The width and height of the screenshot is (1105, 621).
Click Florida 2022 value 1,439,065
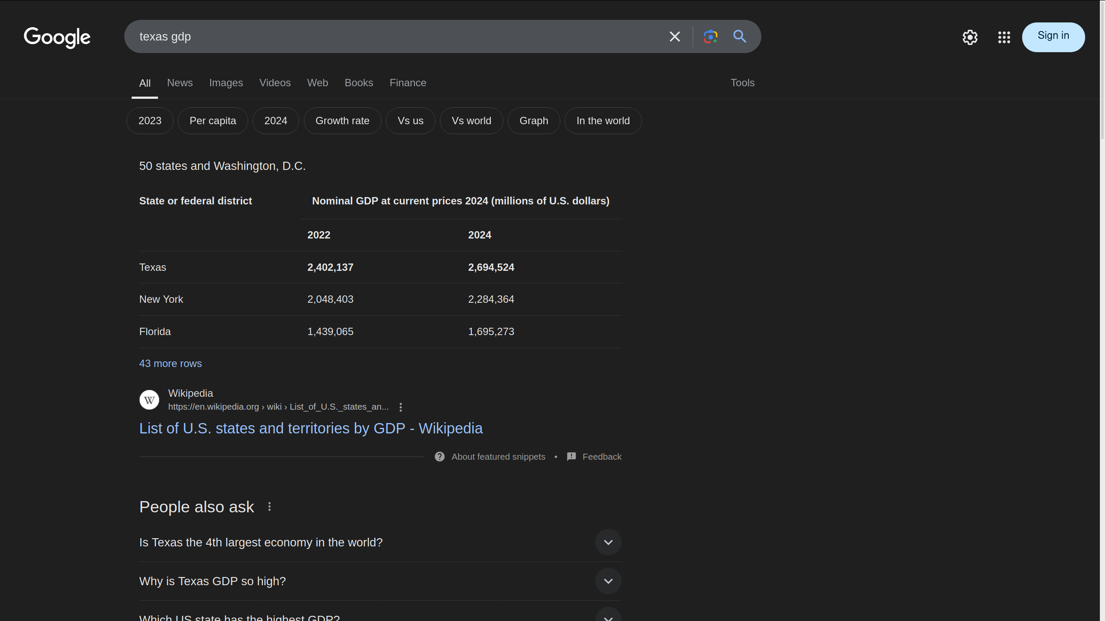[330, 332]
